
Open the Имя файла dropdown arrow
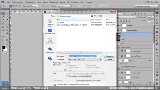click(x=100, y=56)
